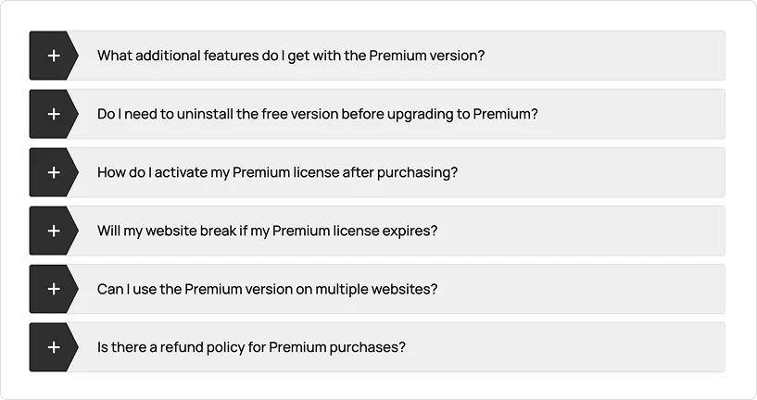Click the plus icon for the license expires question
The width and height of the screenshot is (757, 400).
click(54, 231)
